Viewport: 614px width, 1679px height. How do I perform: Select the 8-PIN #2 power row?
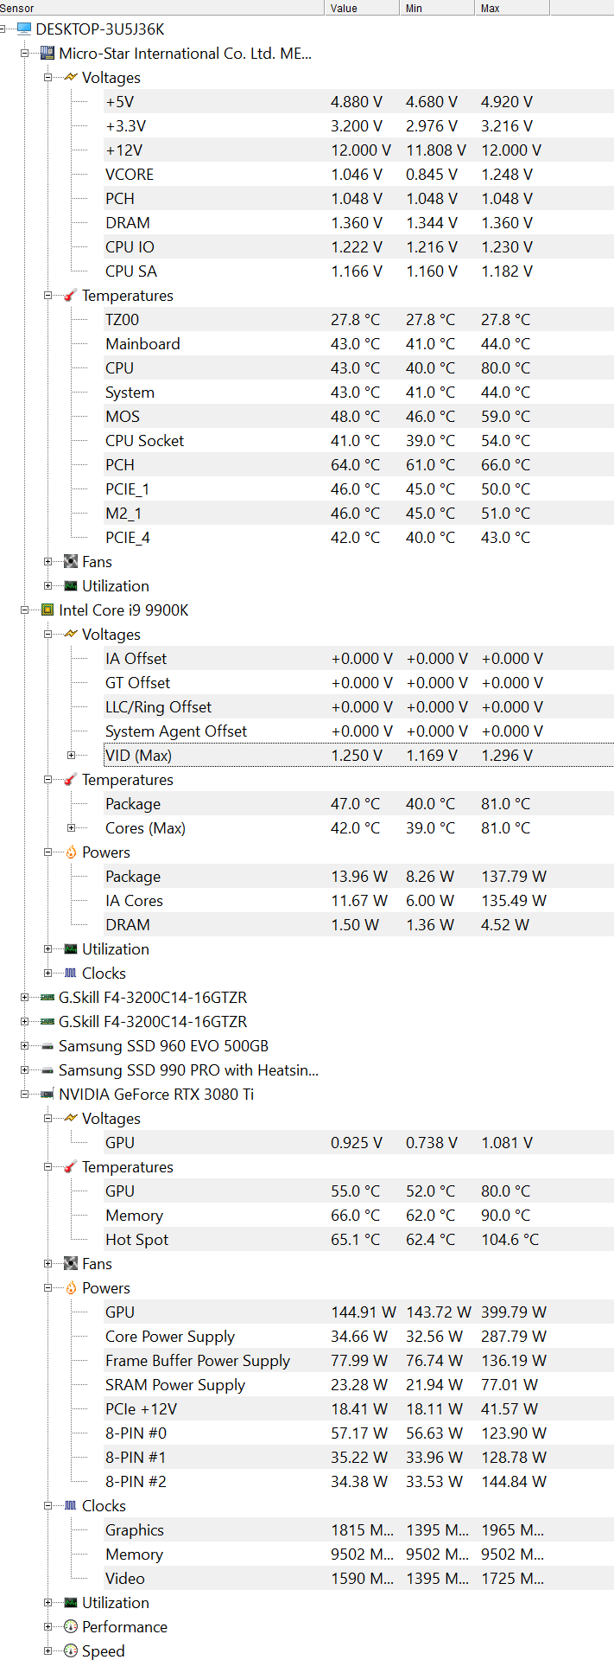pos(345,1481)
